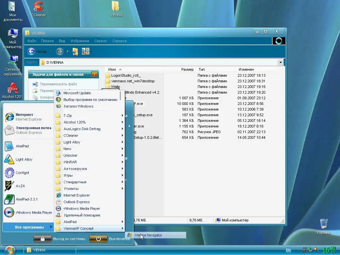
Task: Open AkelPad-3.3.1 from the start menu
Action: coord(28,199)
